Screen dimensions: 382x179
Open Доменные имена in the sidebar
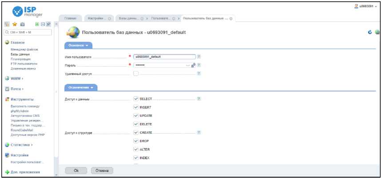point(23,69)
